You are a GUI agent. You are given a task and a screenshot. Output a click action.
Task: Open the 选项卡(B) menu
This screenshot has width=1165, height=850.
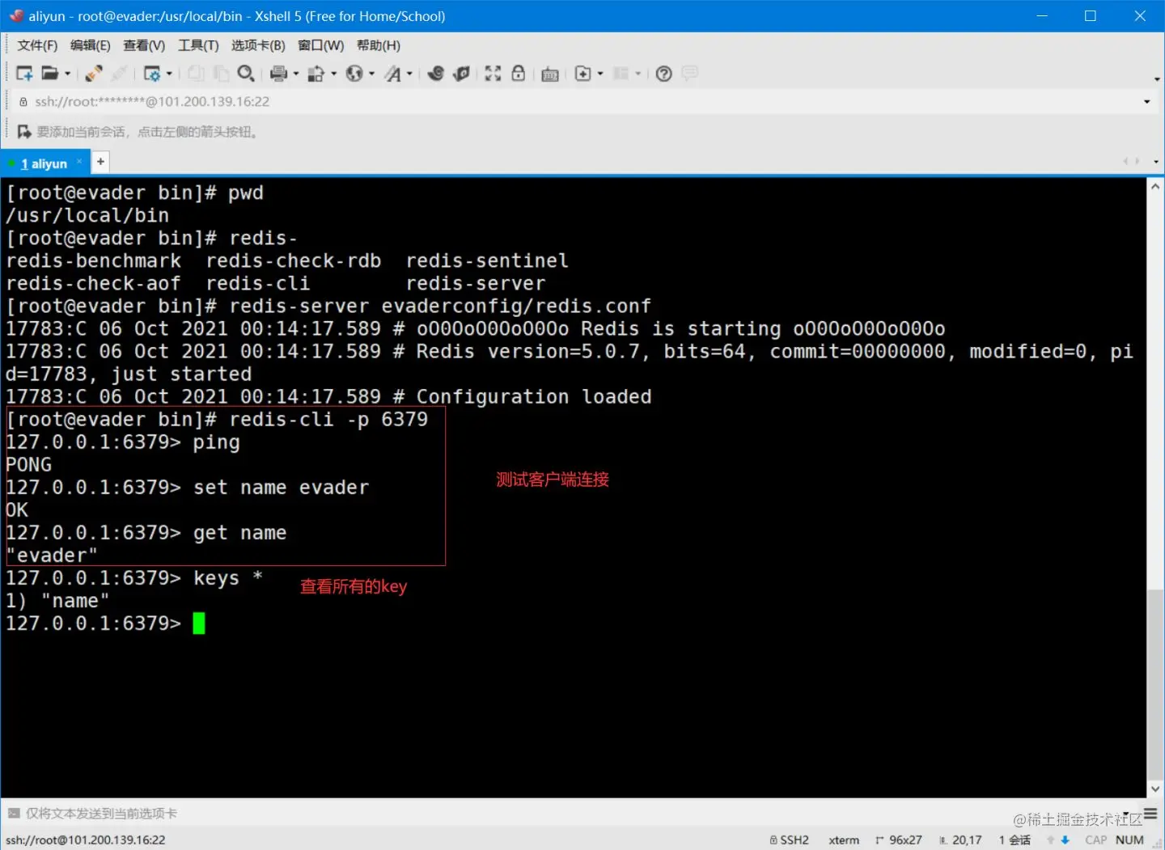point(258,45)
